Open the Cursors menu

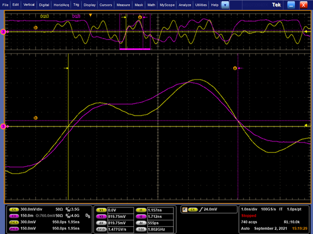(106, 4)
